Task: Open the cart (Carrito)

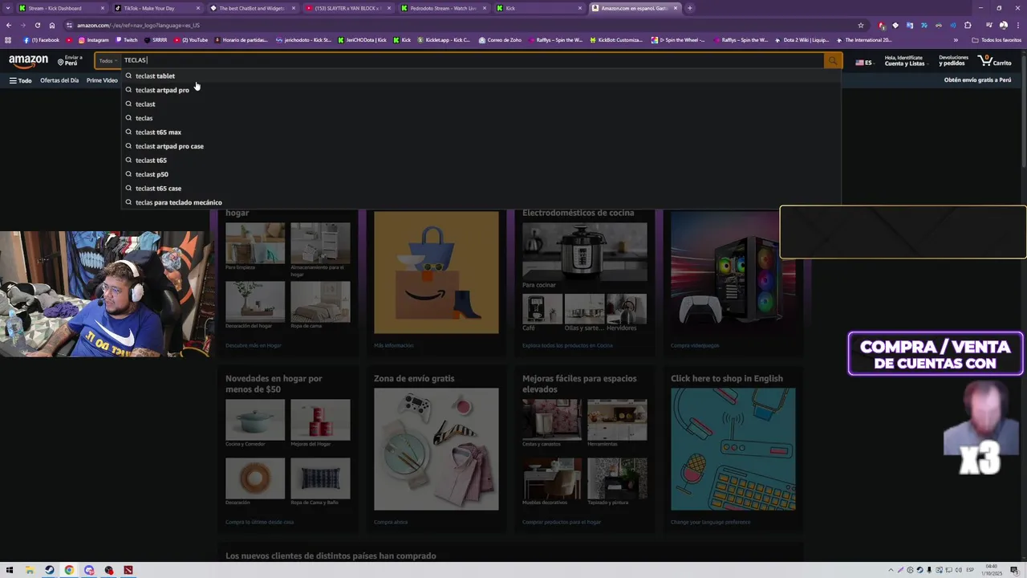Action: click(995, 61)
